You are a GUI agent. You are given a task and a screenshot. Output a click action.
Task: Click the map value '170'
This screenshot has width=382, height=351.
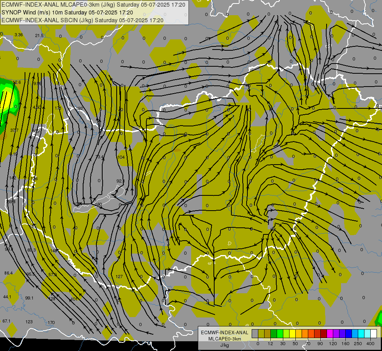tap(51, 323)
